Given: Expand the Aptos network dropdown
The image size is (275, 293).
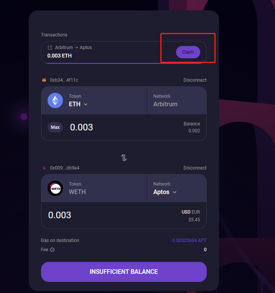Looking at the screenshot, I should point(165,192).
